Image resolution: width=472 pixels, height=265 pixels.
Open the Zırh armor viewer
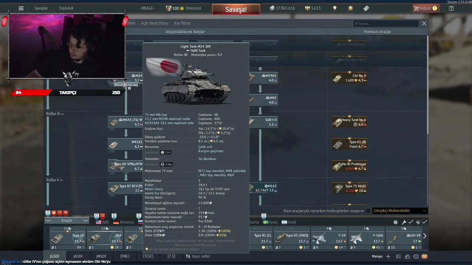(166, 152)
